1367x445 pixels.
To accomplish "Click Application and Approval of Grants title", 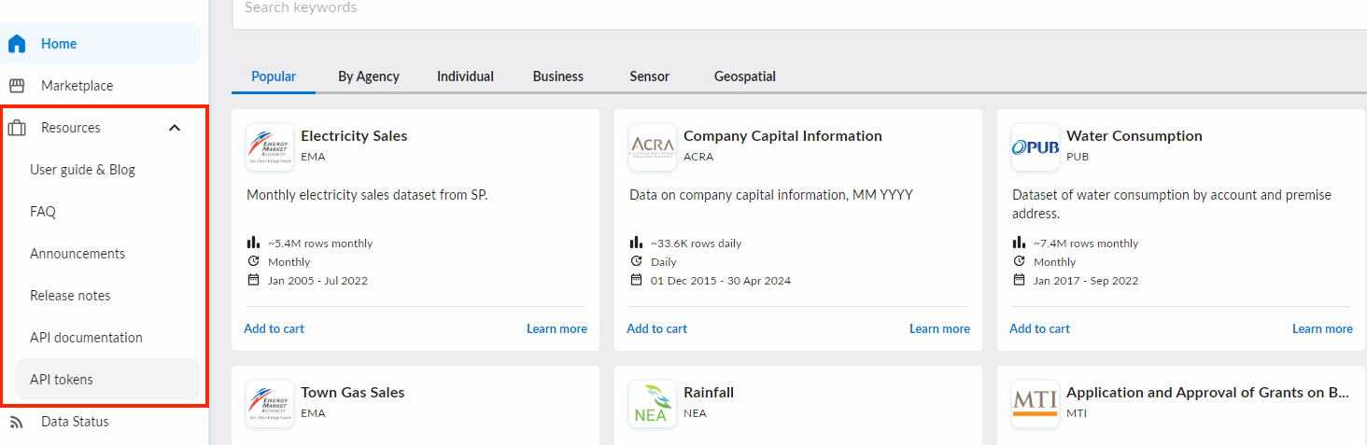I will tap(1208, 393).
